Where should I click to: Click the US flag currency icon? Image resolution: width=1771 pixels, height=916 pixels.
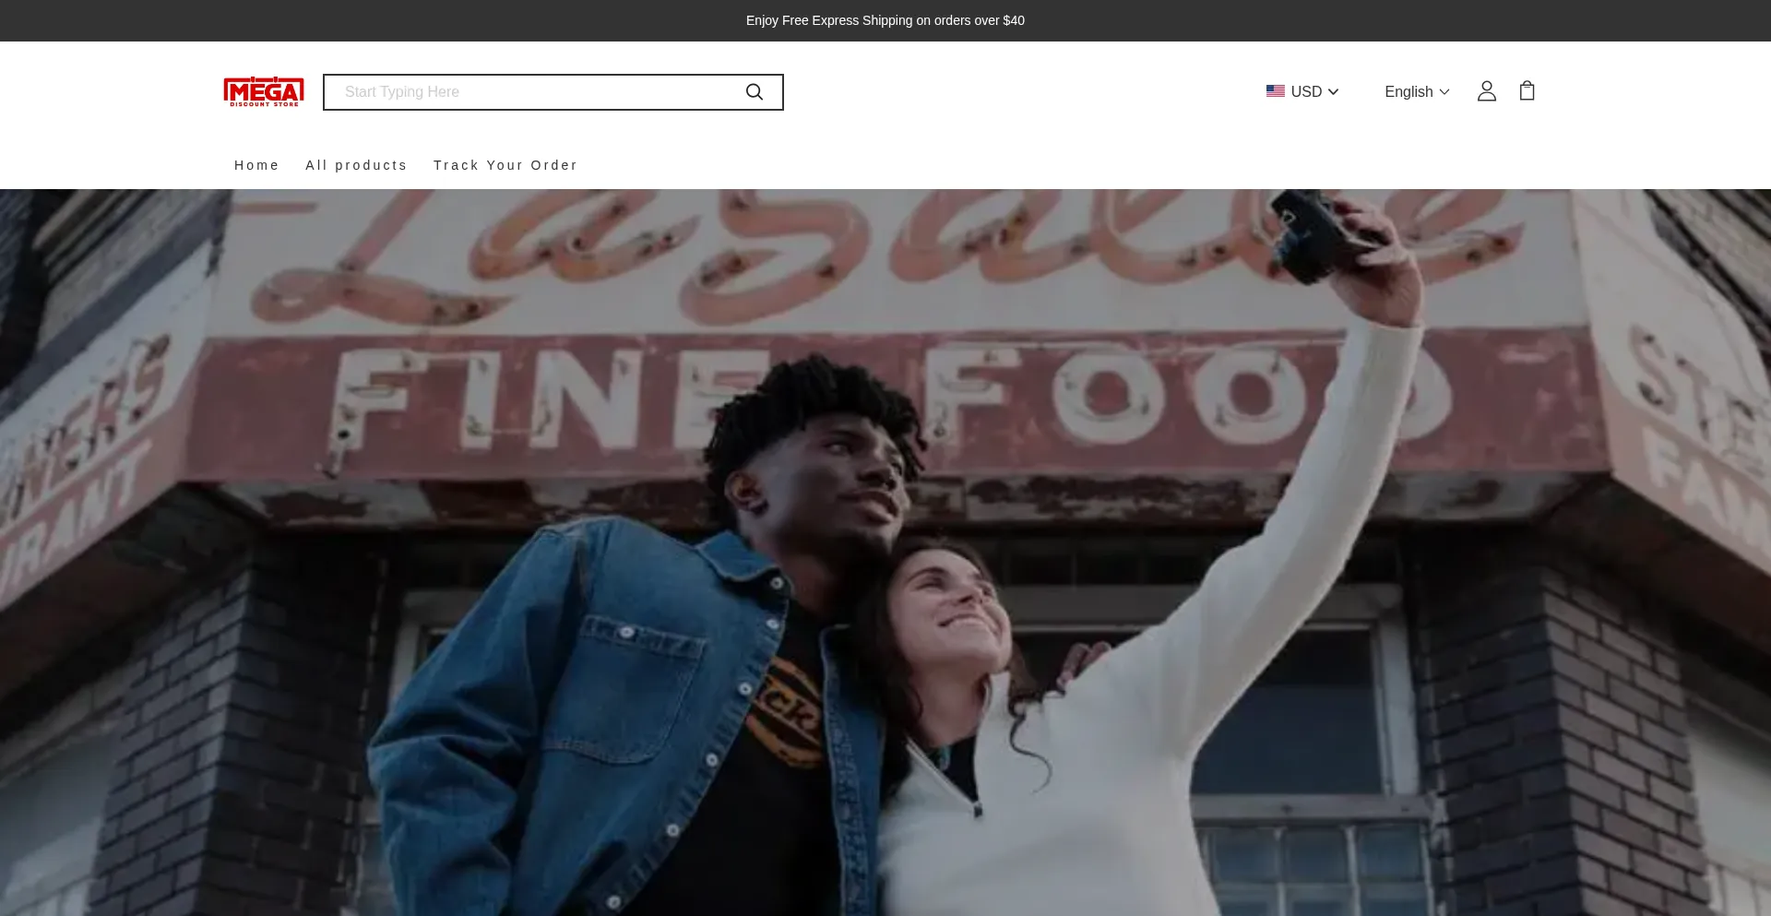pyautogui.click(x=1275, y=91)
